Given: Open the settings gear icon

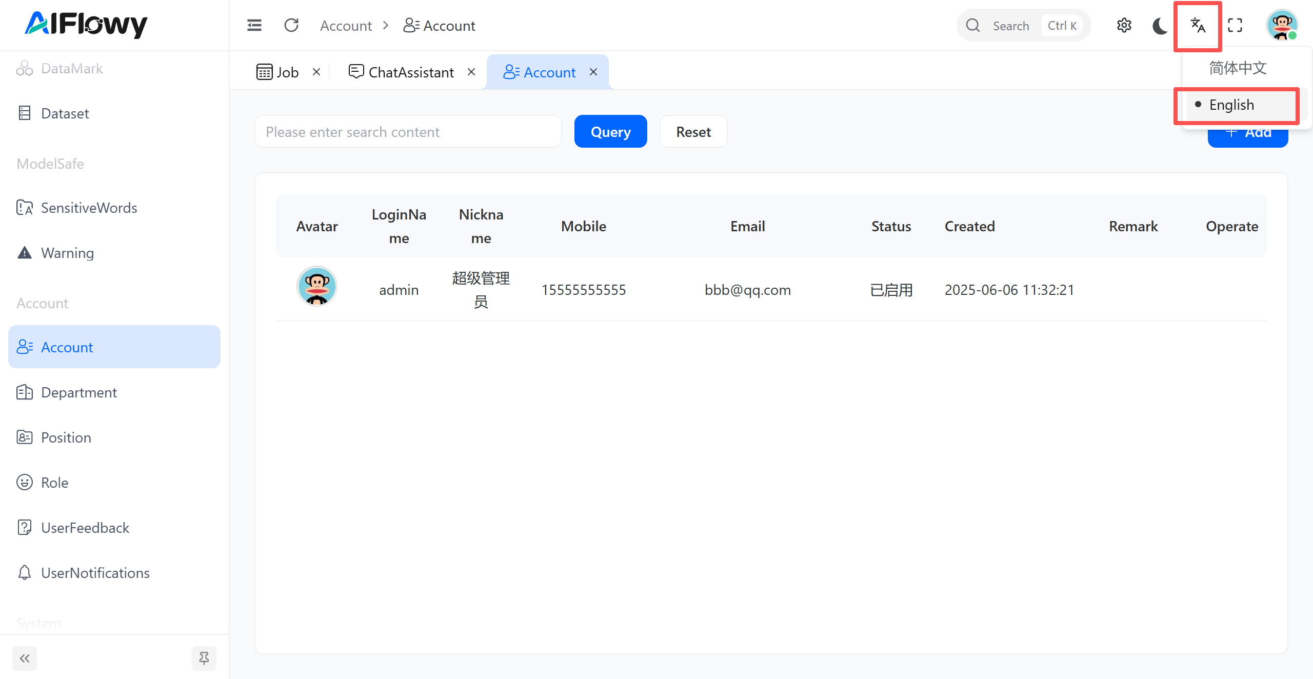Looking at the screenshot, I should click(1124, 25).
